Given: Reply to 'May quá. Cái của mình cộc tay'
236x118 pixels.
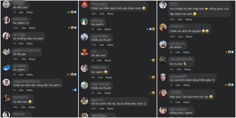Looking at the screenshot, I should (186, 102).
